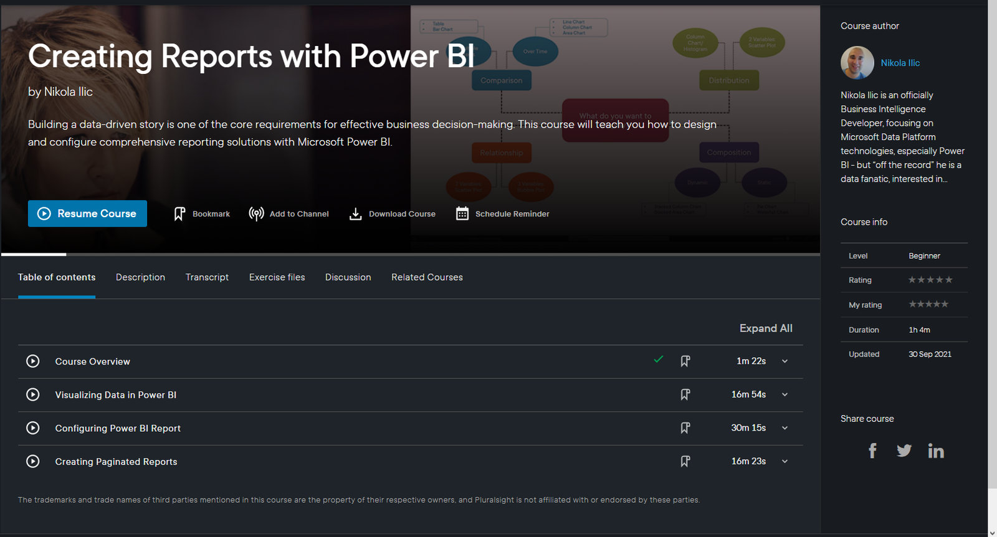The width and height of the screenshot is (997, 537).
Task: Click the Schedule Reminder calendar icon
Action: click(x=462, y=214)
